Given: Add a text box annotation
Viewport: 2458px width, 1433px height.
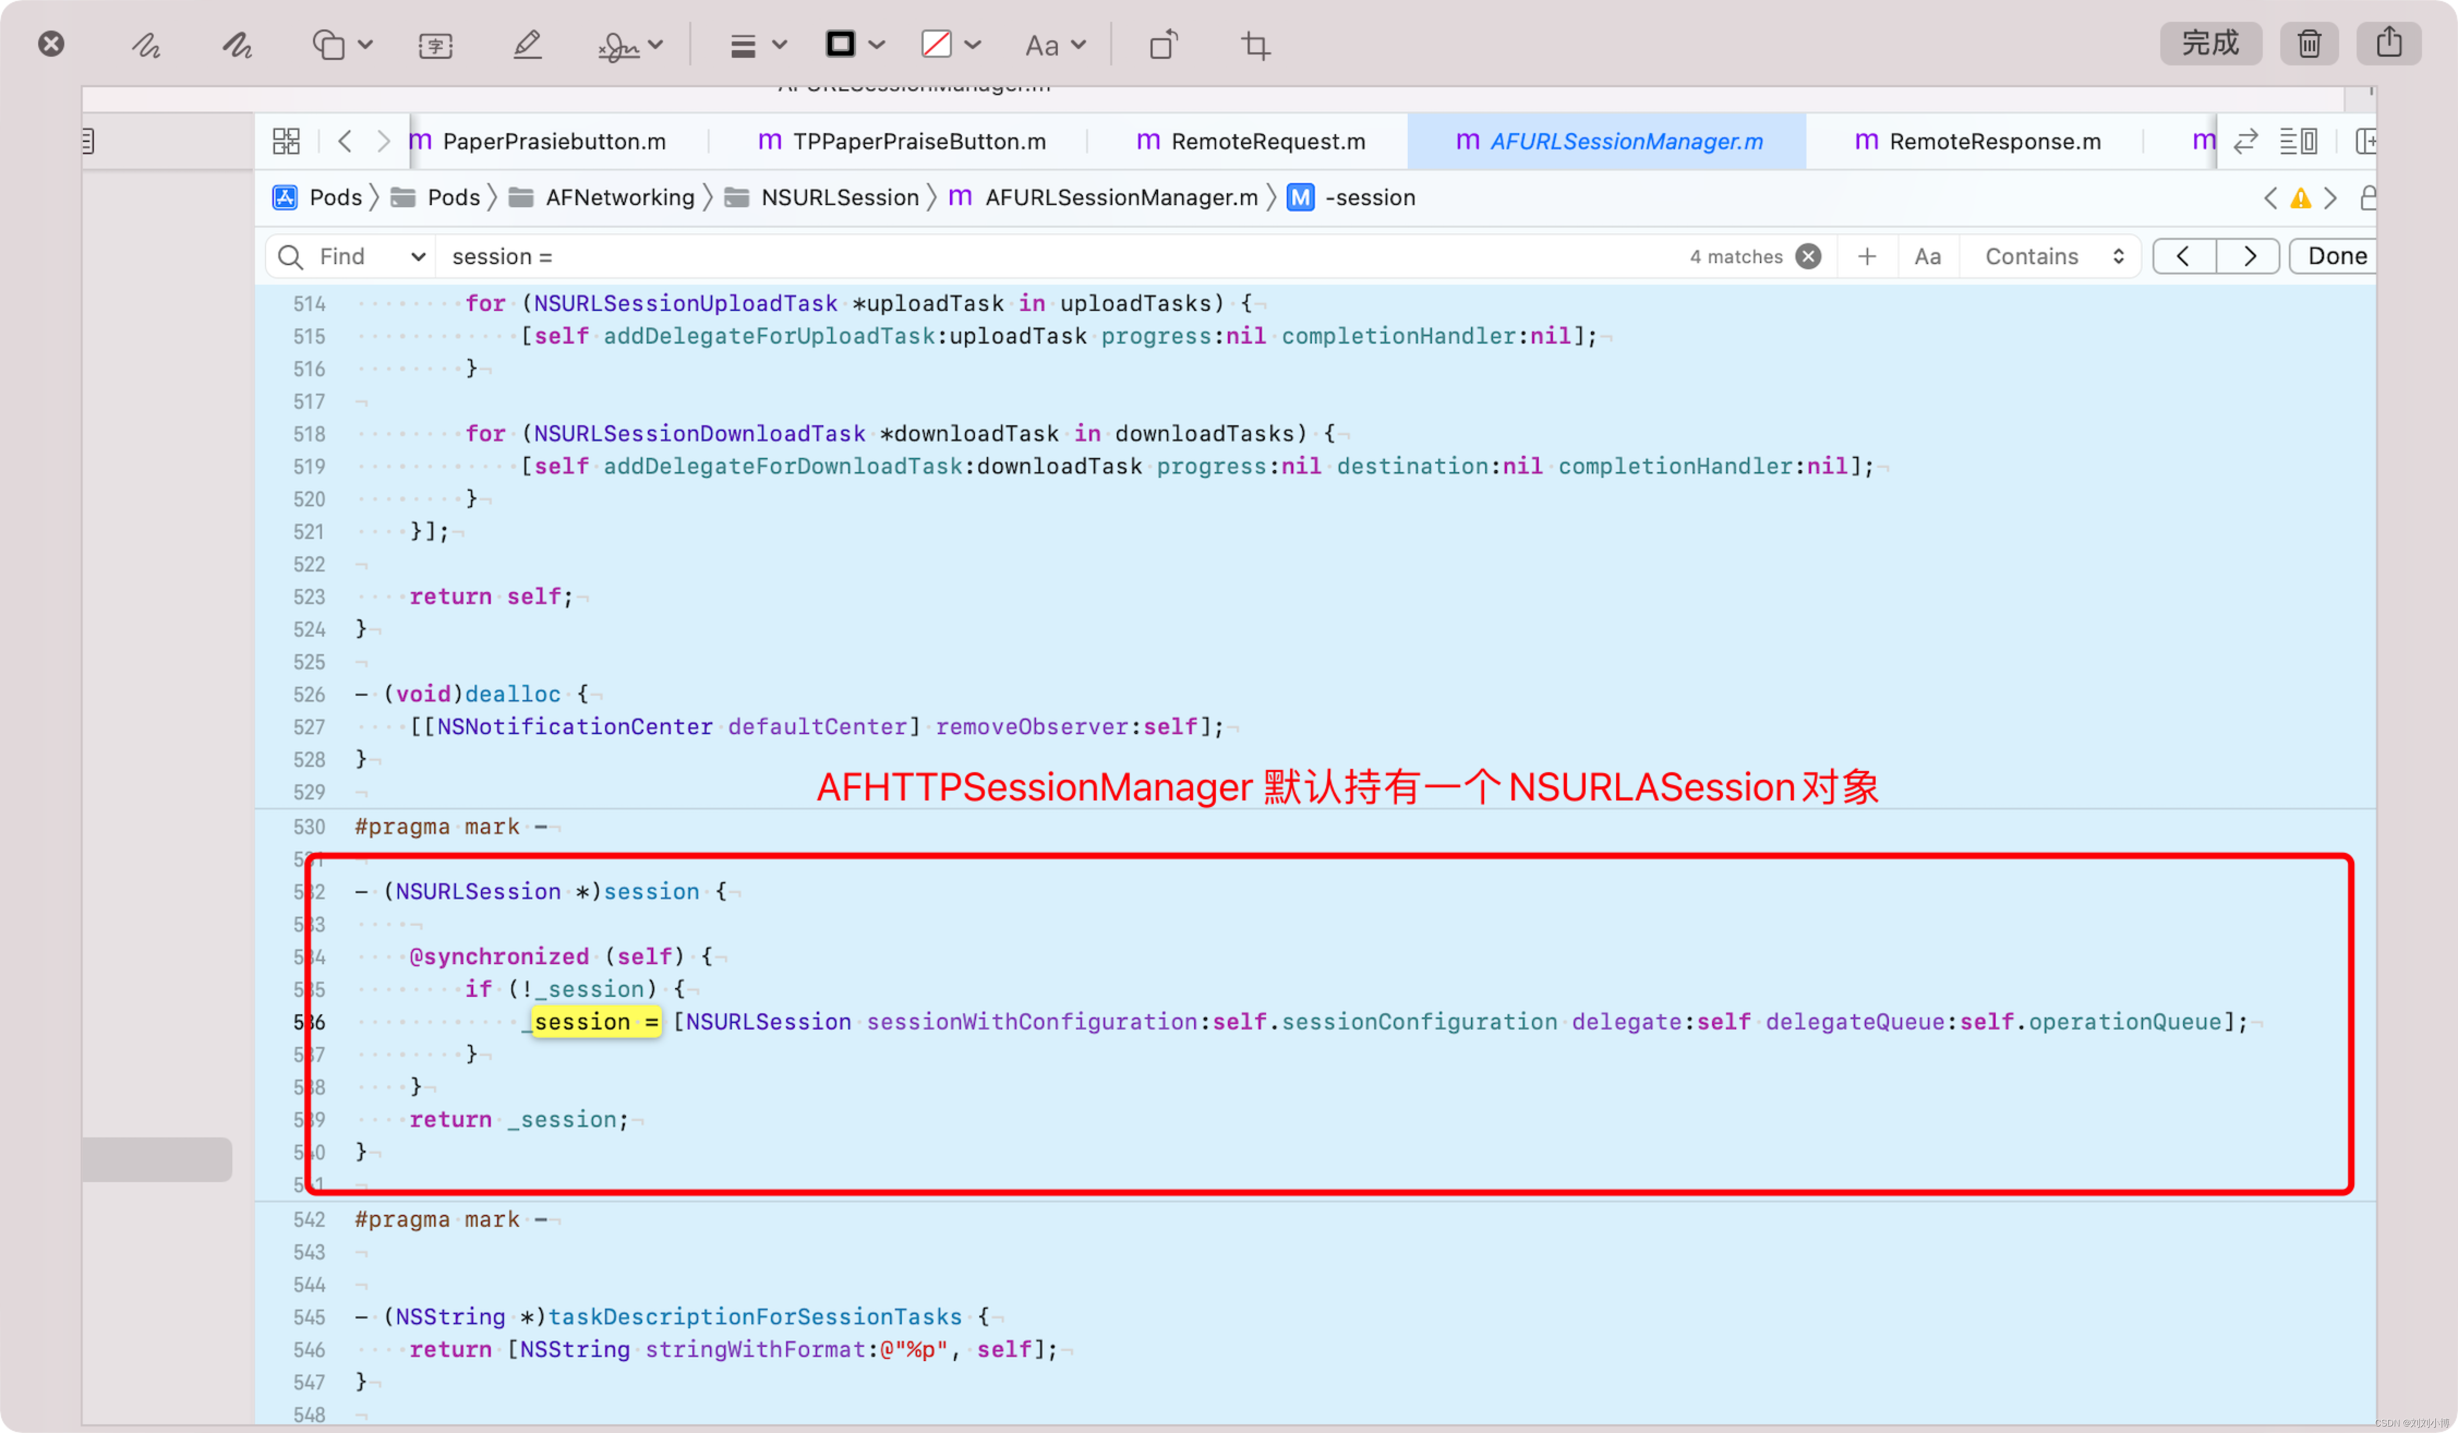Looking at the screenshot, I should (435, 45).
